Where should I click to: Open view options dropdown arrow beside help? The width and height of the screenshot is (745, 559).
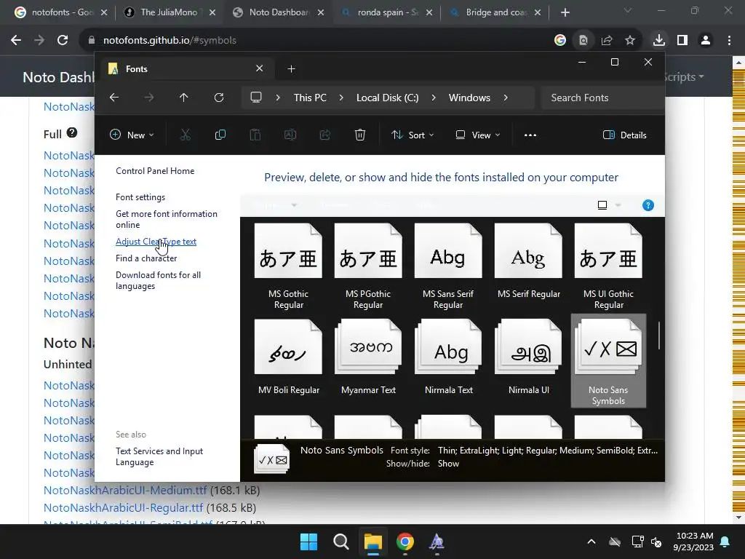pyautogui.click(x=618, y=205)
